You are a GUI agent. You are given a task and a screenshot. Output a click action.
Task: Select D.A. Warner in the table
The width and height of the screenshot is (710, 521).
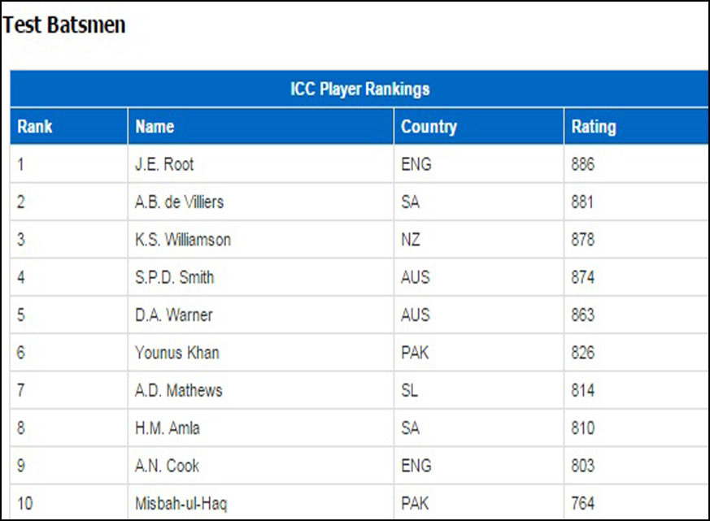[174, 315]
